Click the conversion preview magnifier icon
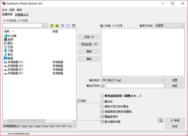 click(x=161, y=120)
